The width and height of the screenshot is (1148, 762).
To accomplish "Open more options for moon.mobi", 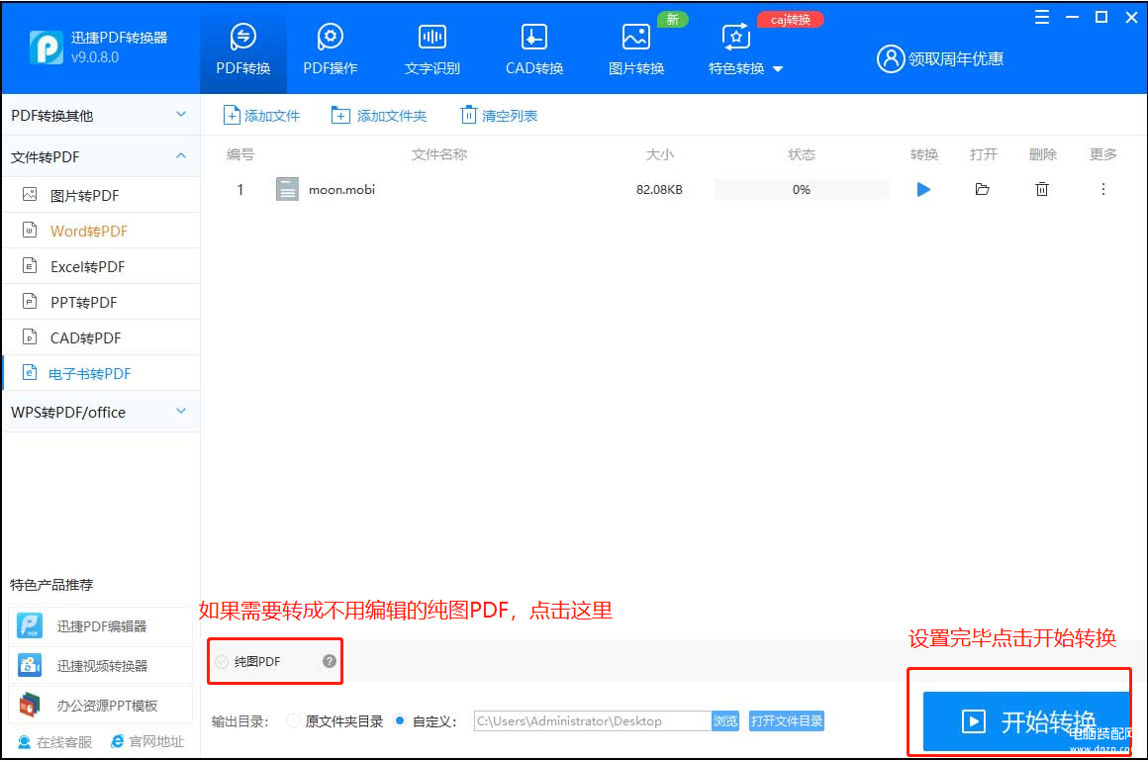I will point(1103,190).
